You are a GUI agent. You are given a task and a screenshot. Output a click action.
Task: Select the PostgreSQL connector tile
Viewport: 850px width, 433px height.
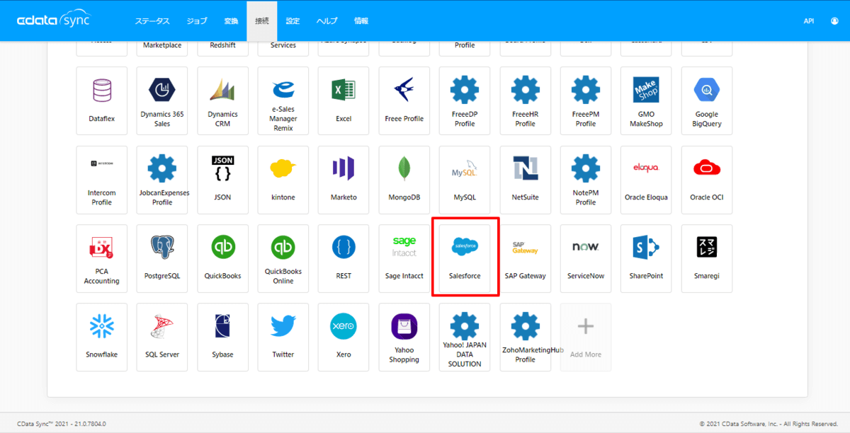click(162, 258)
